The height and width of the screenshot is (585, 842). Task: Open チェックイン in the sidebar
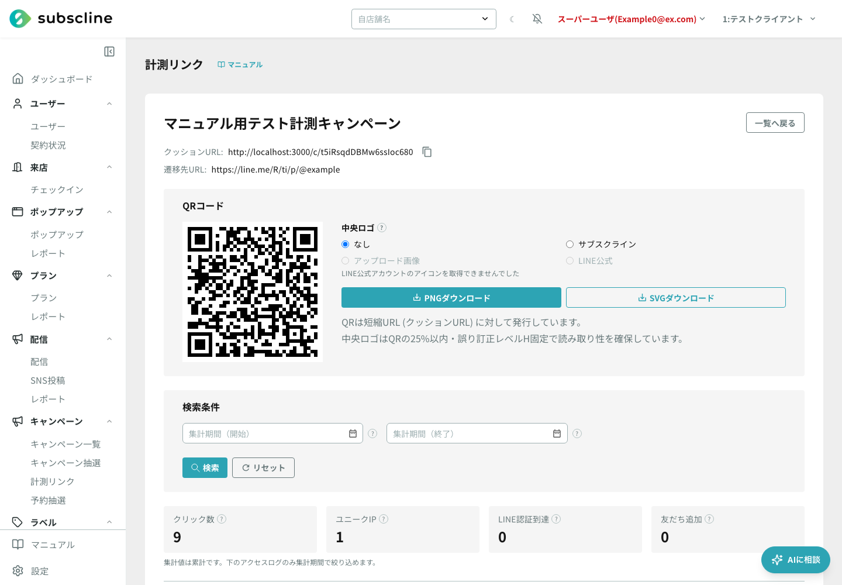(57, 190)
